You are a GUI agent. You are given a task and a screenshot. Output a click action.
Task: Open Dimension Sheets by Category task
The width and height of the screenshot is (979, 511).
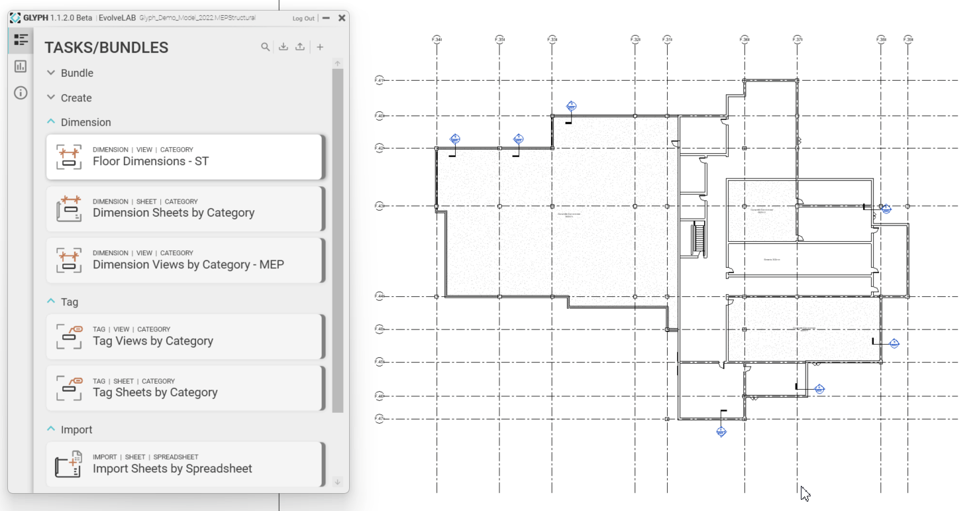point(185,209)
